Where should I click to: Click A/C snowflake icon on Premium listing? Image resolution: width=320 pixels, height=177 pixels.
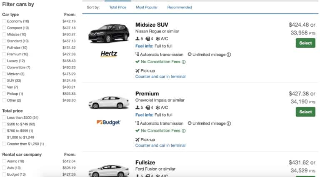(x=158, y=107)
